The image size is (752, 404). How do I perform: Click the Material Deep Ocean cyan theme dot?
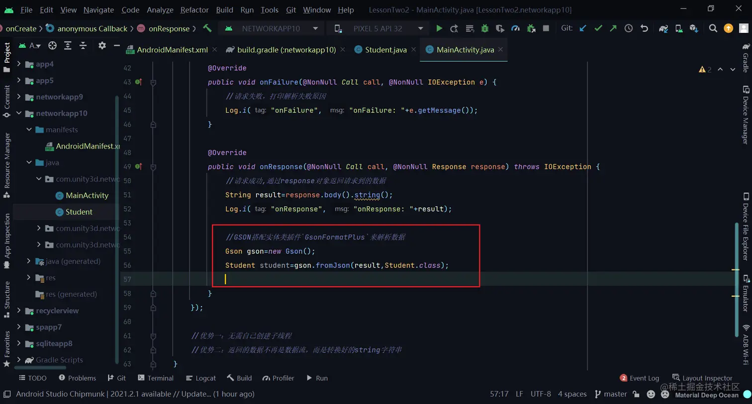[x=747, y=394]
